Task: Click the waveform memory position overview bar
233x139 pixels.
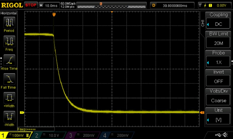Action: 111,5
